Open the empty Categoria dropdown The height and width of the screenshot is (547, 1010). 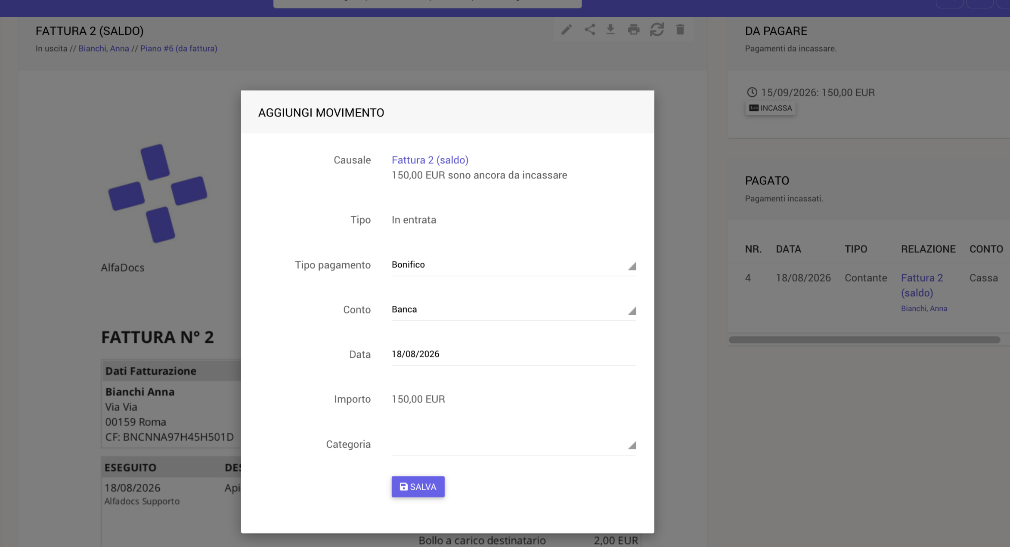[x=514, y=444]
